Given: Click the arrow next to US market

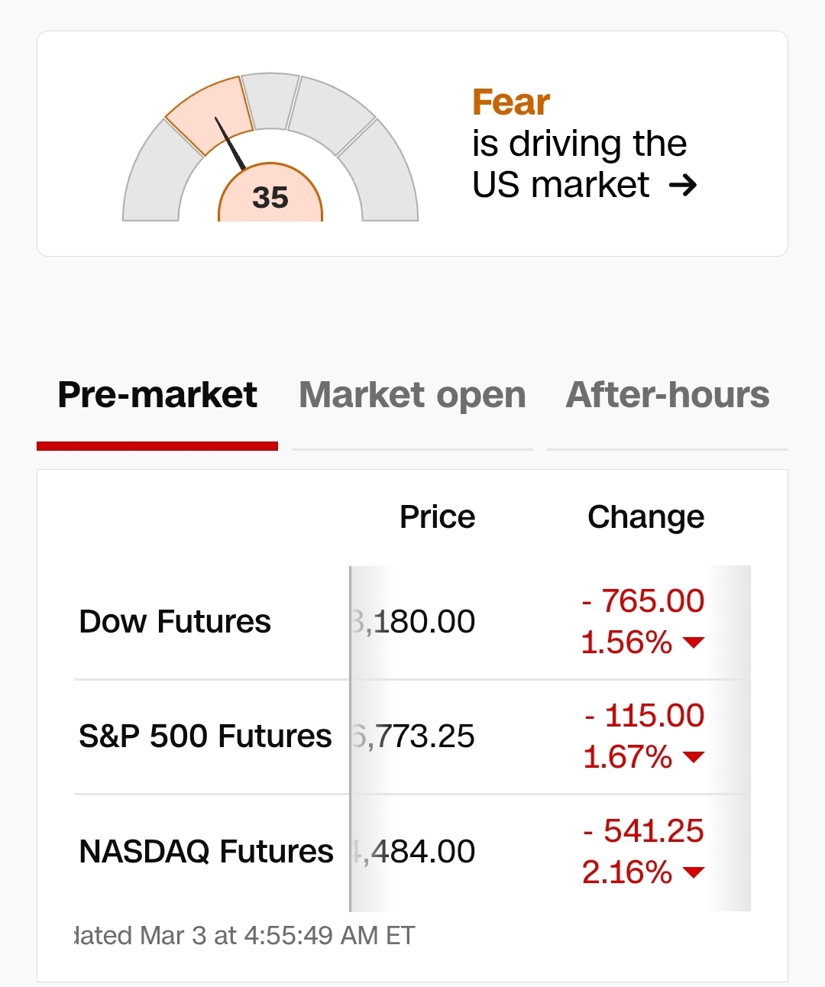Looking at the screenshot, I should point(682,185).
